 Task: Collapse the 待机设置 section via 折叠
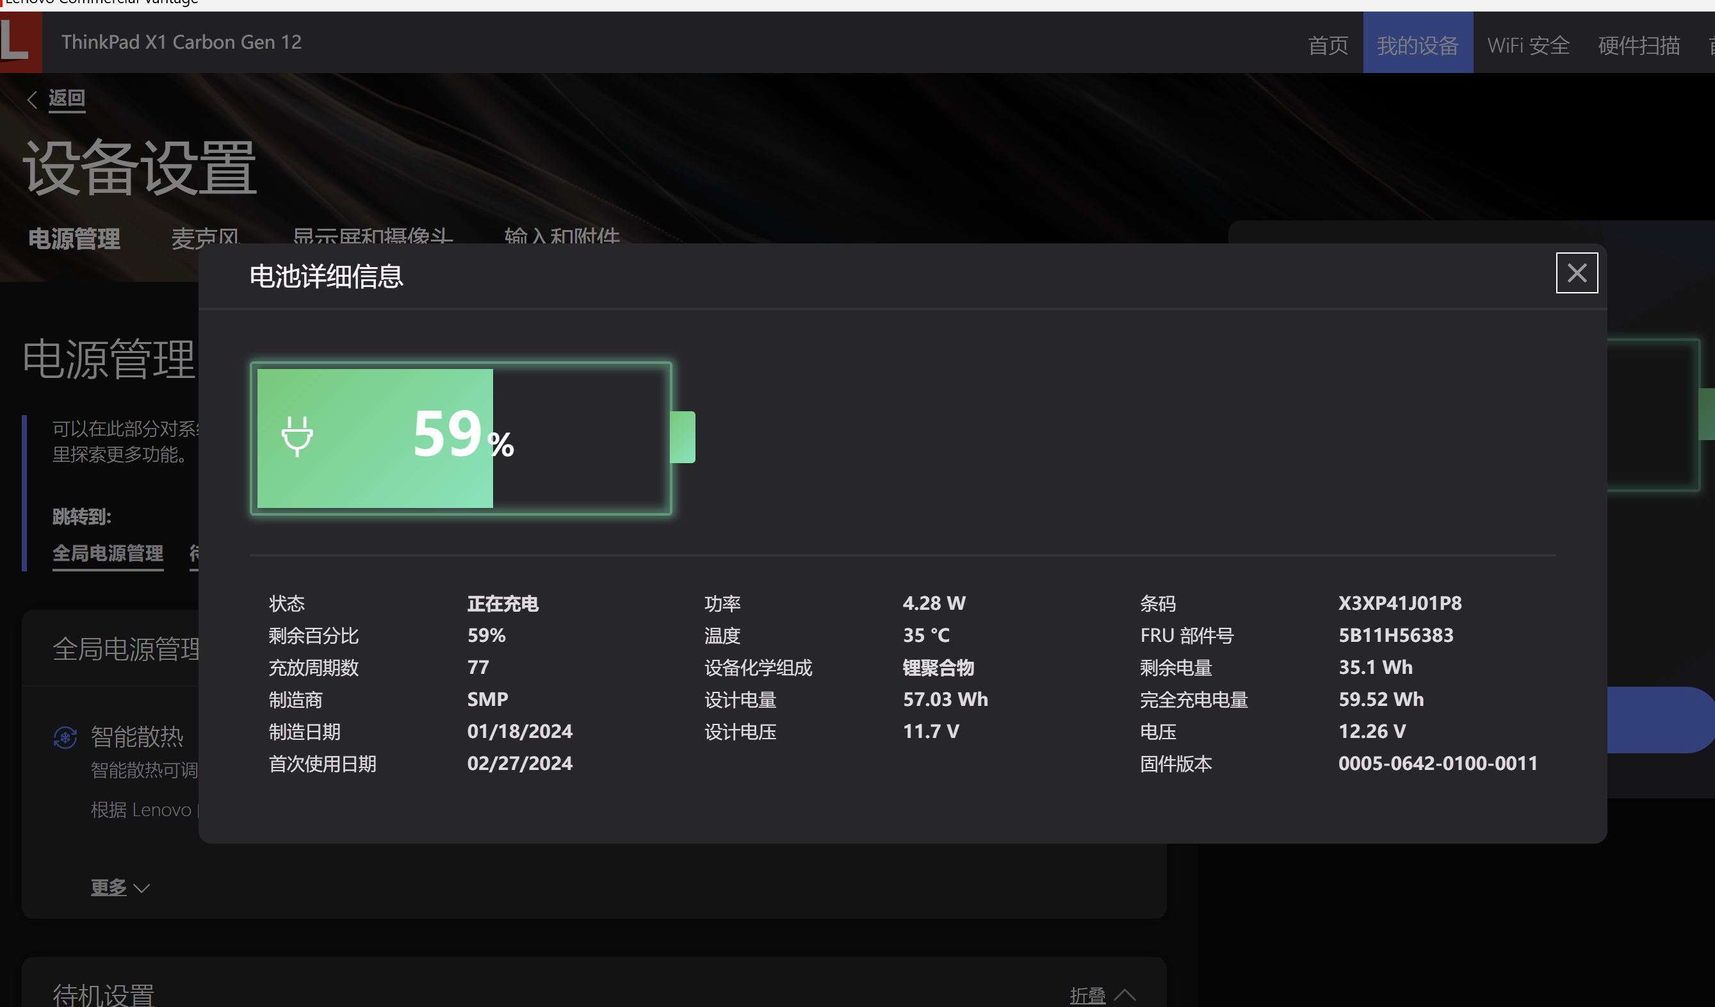(x=1103, y=995)
